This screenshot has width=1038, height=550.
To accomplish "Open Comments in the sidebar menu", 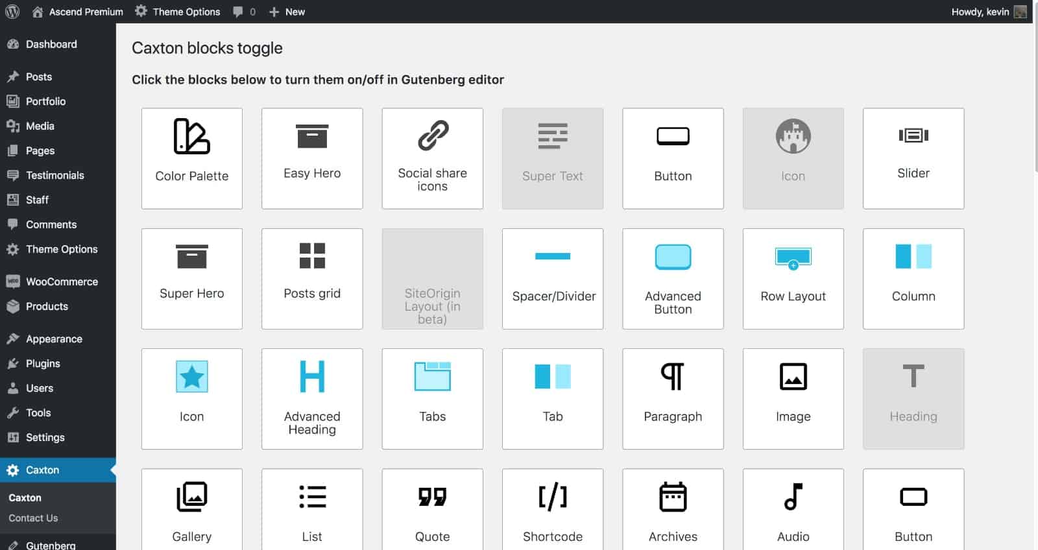I will [x=58, y=224].
